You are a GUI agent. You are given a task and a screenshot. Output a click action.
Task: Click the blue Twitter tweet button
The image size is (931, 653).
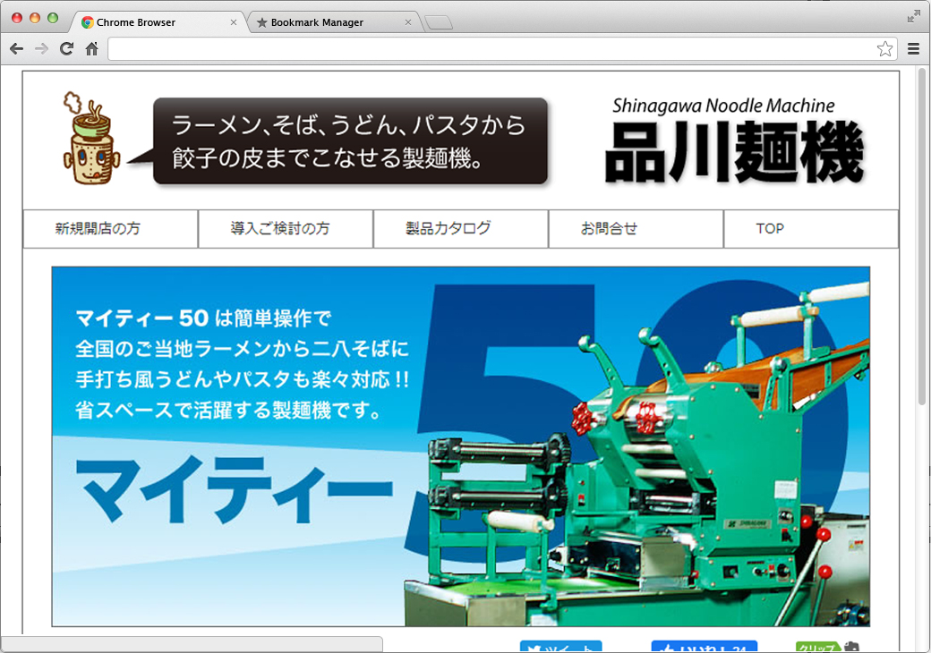(561, 647)
